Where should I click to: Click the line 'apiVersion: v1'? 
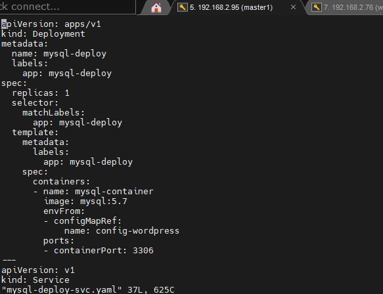pyautogui.click(x=38, y=270)
